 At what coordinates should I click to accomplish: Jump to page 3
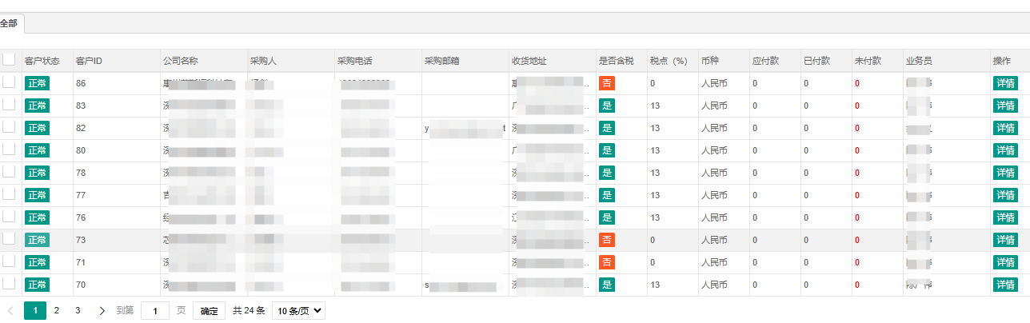tap(78, 311)
